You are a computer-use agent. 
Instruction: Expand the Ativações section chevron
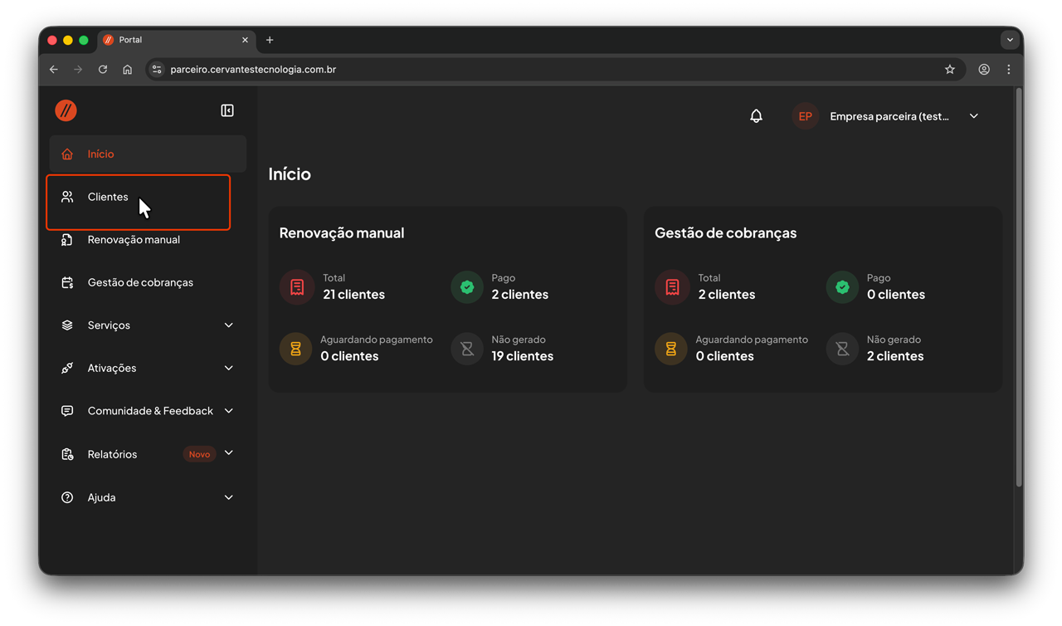point(229,368)
